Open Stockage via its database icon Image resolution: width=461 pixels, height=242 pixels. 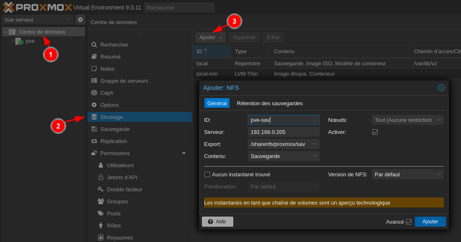click(94, 117)
